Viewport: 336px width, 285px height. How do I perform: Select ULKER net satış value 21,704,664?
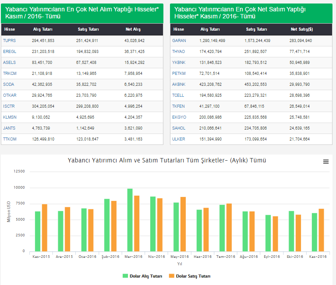click(300, 139)
